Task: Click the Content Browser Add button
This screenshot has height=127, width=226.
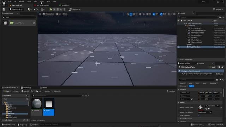Action: pyautogui.click(x=6, y=91)
